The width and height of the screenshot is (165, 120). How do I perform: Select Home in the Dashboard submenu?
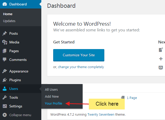(x=8, y=14)
